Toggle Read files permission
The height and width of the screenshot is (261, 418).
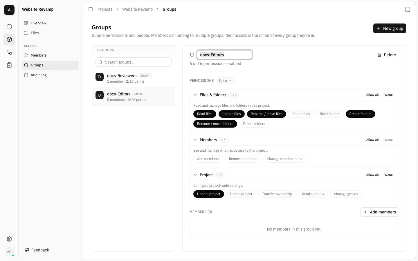(x=205, y=114)
